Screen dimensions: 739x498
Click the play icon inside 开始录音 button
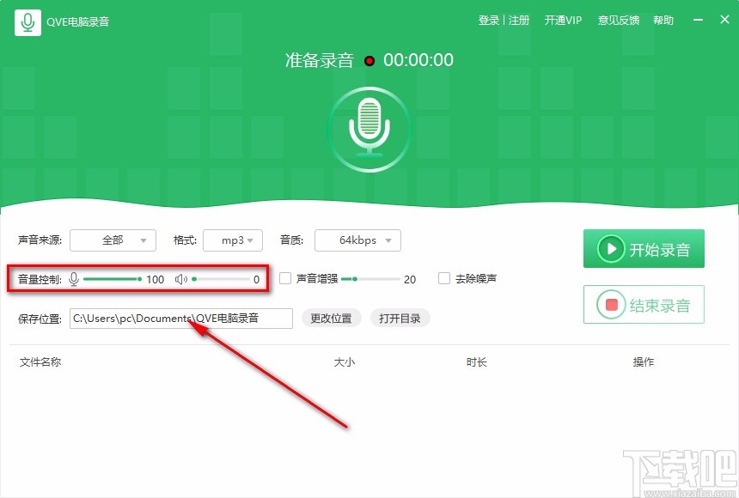point(610,248)
